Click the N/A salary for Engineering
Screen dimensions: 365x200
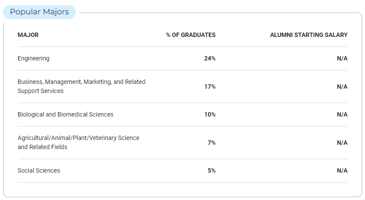point(342,58)
